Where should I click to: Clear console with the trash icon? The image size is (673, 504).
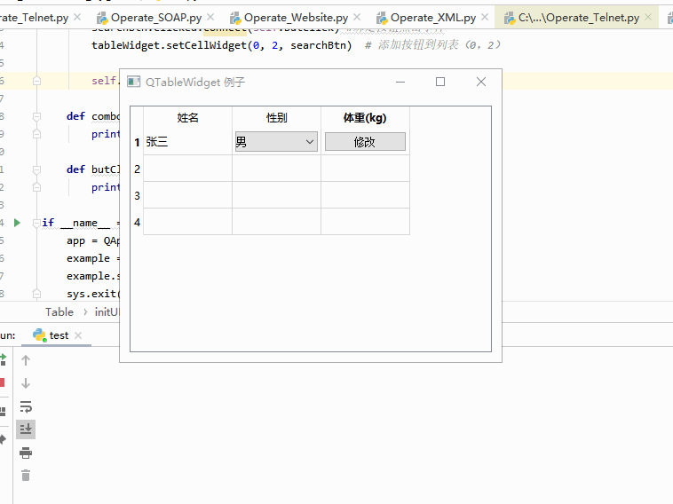pos(26,475)
